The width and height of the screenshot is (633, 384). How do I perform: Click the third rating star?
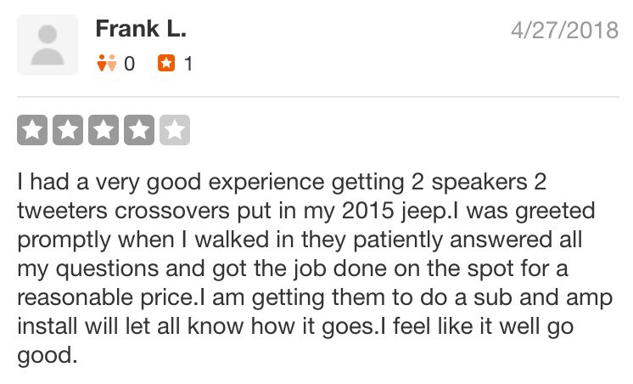coord(103,130)
